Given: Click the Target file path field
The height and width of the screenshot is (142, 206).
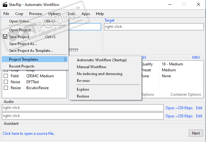Looking at the screenshot, I should click(154, 27).
